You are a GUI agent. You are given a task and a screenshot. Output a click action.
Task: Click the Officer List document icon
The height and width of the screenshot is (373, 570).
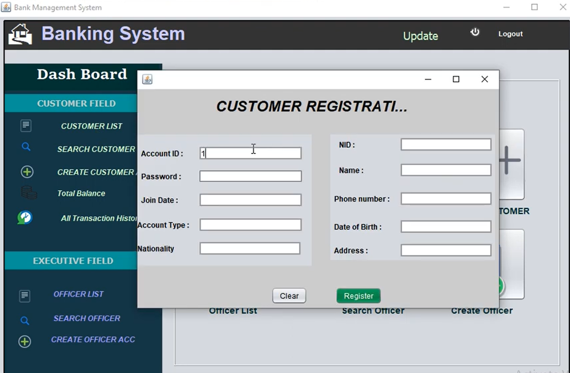(x=24, y=296)
